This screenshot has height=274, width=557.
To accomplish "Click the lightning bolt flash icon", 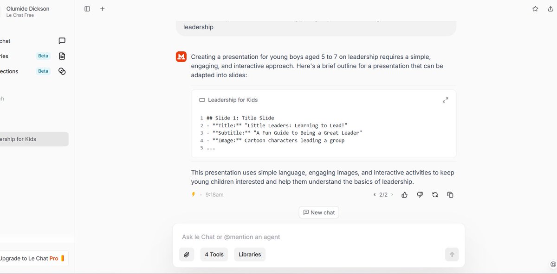I will [194, 194].
